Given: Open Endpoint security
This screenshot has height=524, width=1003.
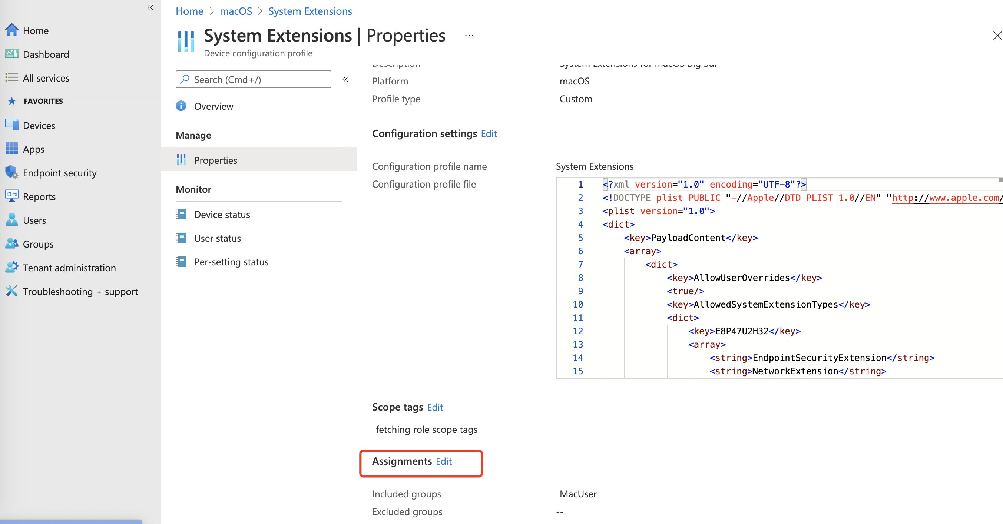Looking at the screenshot, I should pos(60,173).
